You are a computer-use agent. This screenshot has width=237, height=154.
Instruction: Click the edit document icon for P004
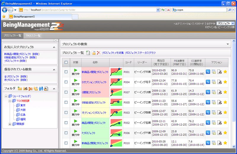coord(219,82)
